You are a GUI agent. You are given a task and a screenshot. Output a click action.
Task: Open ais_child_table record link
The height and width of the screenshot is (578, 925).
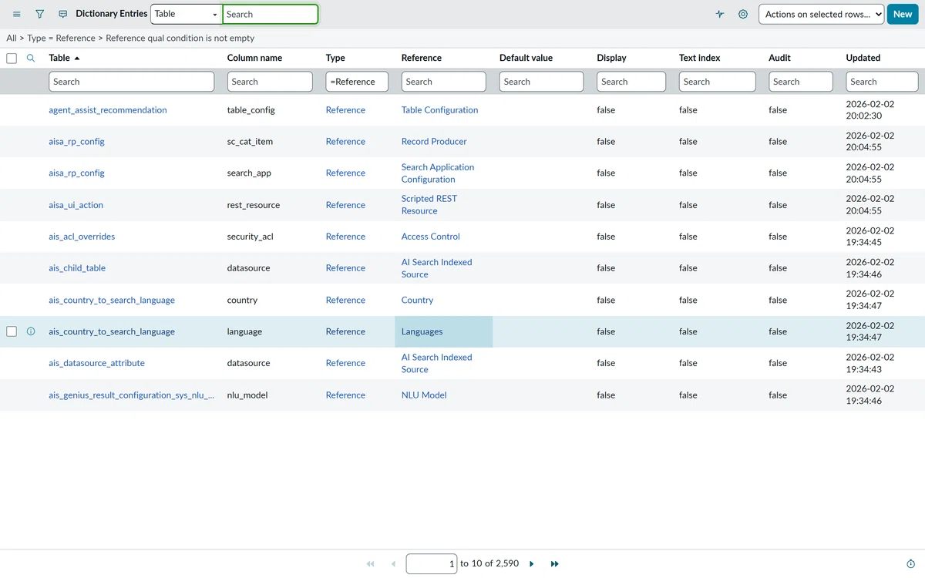[x=77, y=268]
